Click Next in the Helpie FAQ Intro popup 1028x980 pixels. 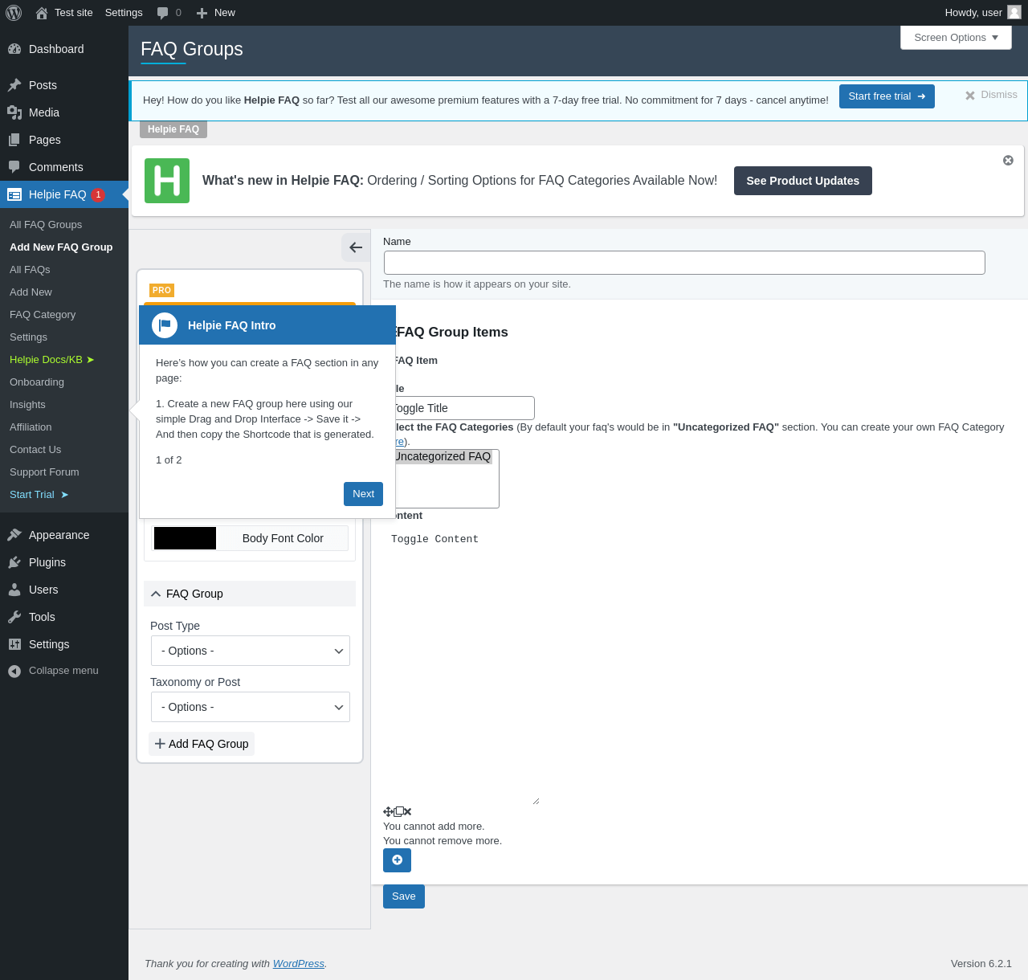(x=363, y=494)
